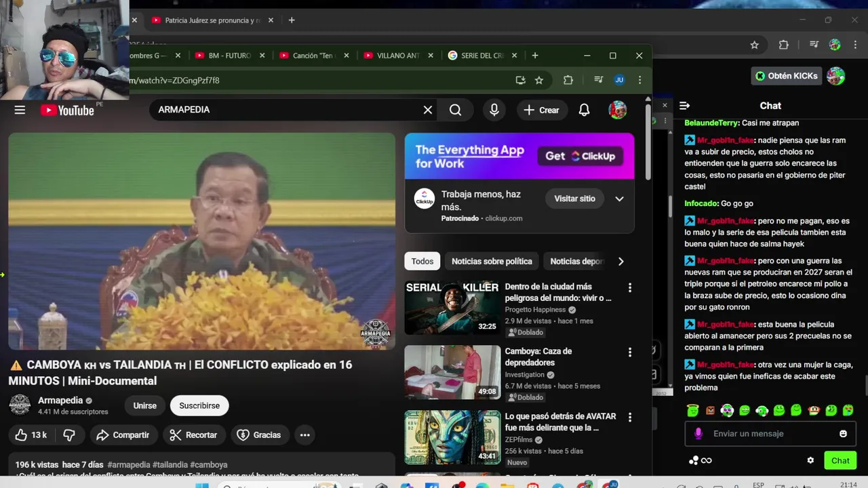Click the #camboya hashtag

coord(209,465)
